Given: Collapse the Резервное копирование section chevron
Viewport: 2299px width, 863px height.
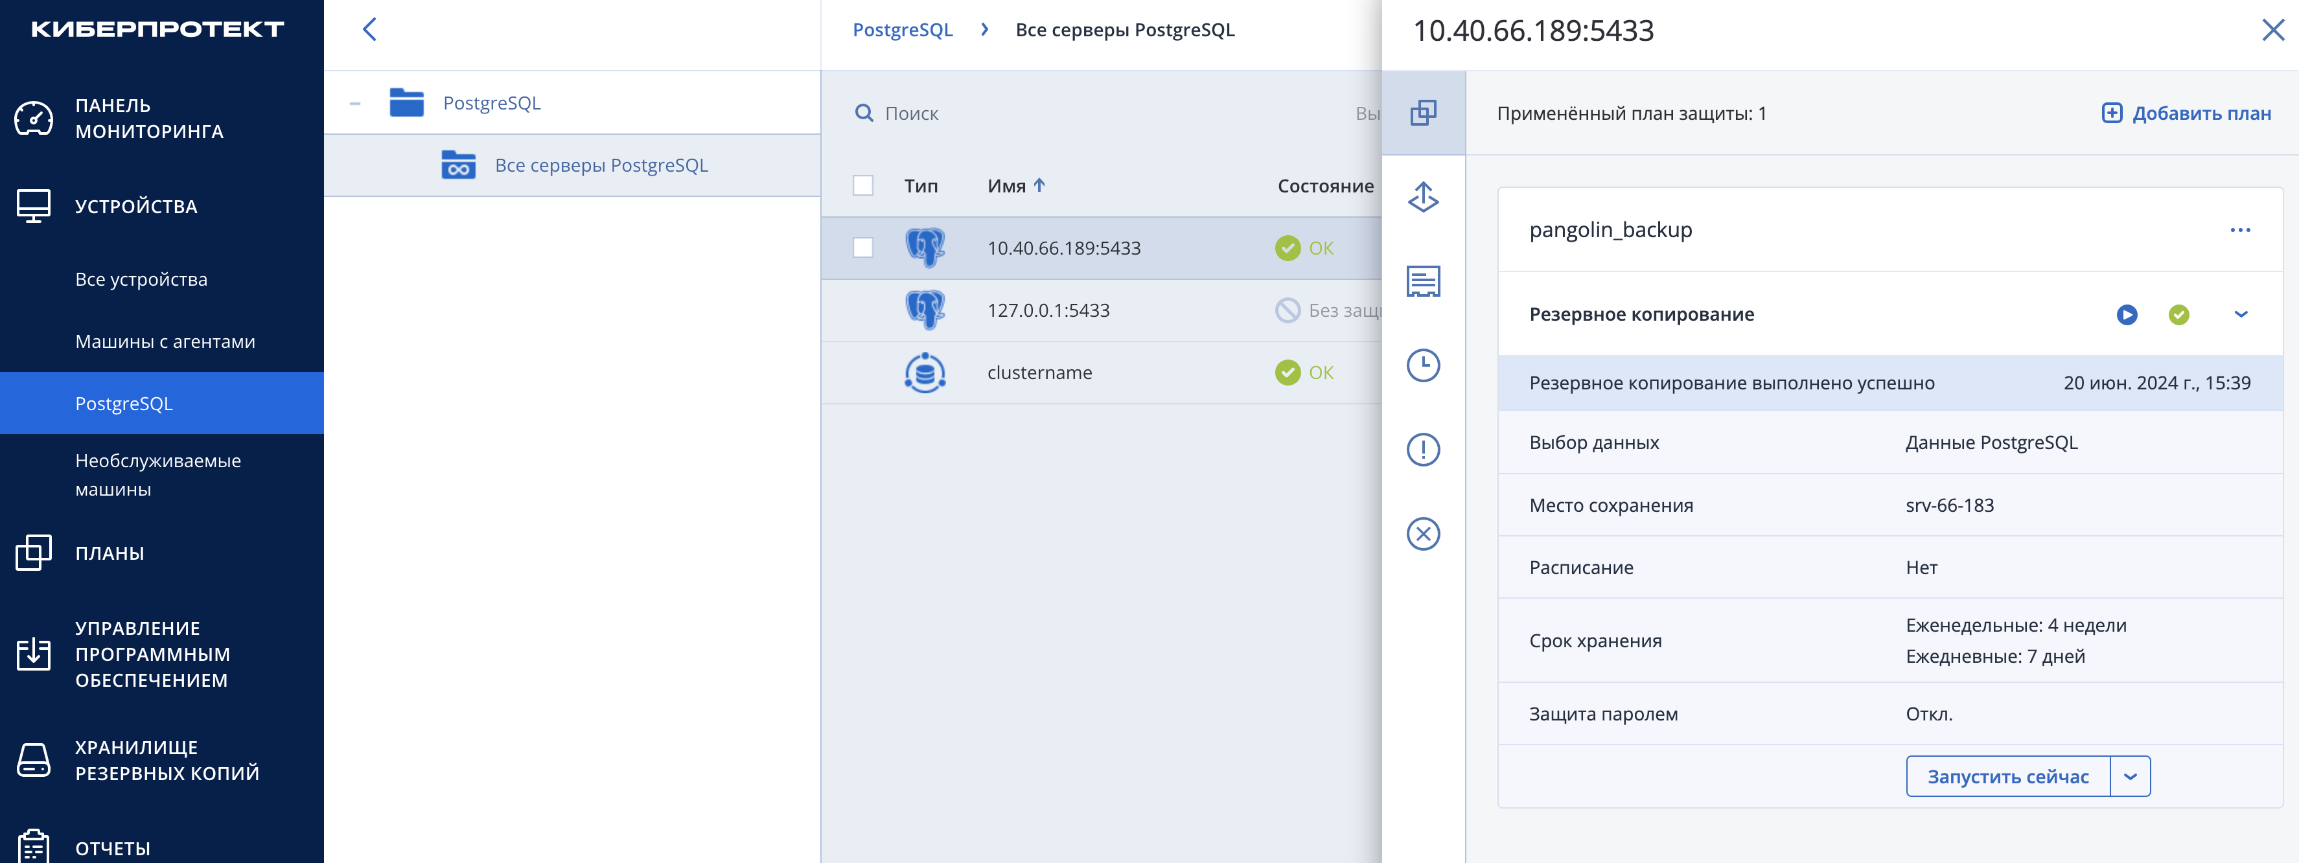Looking at the screenshot, I should click(2241, 314).
